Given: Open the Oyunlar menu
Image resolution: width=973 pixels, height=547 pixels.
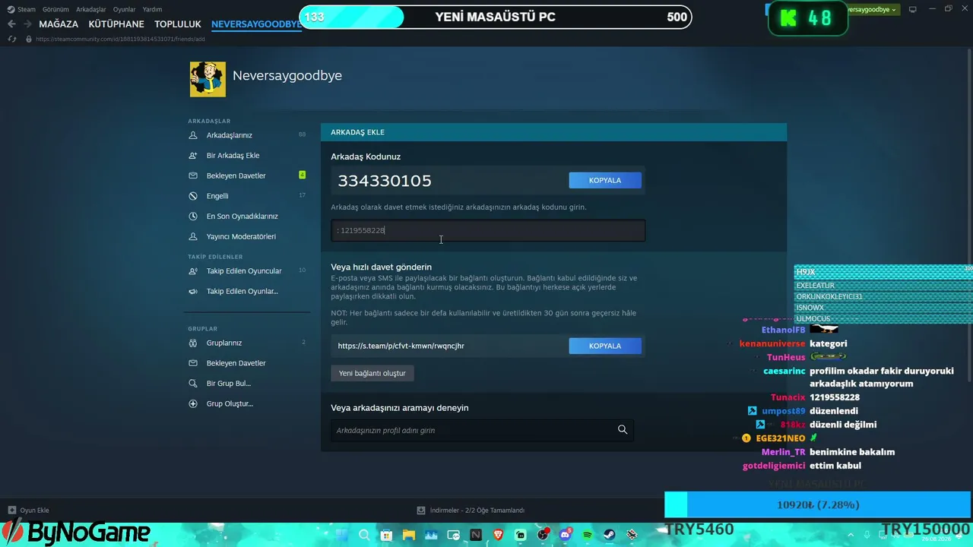Looking at the screenshot, I should (x=125, y=10).
